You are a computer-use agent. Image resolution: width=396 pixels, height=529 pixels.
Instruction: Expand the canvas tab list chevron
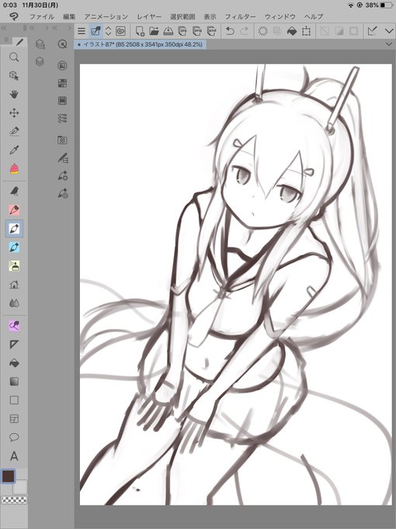coord(389,44)
